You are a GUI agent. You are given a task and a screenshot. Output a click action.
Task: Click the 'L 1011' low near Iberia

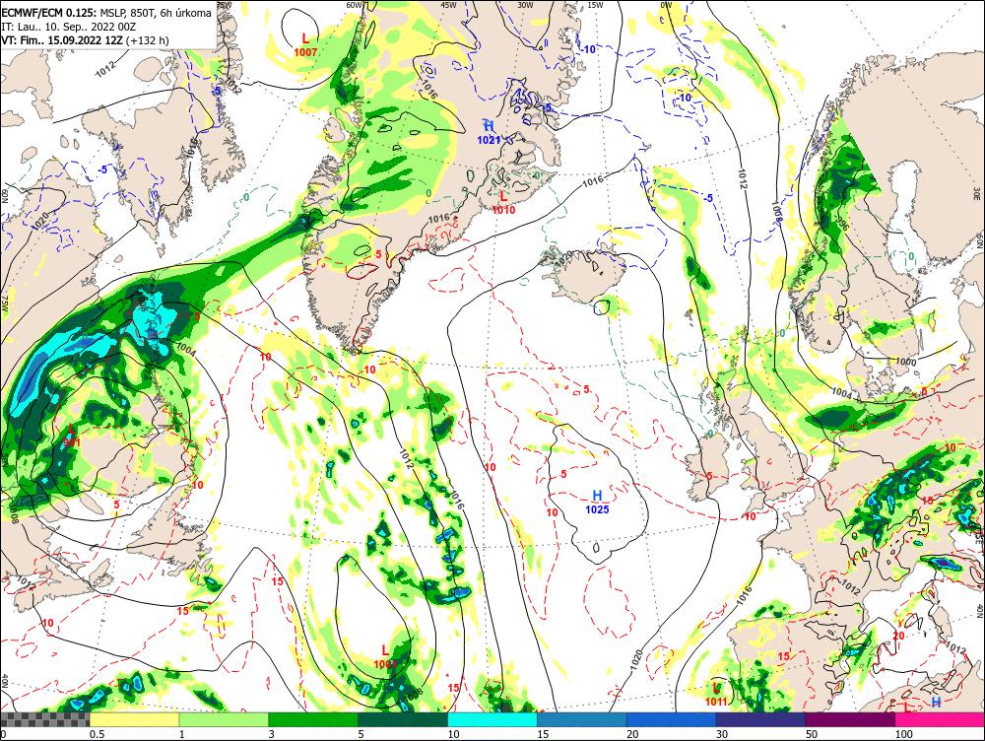coord(715,695)
